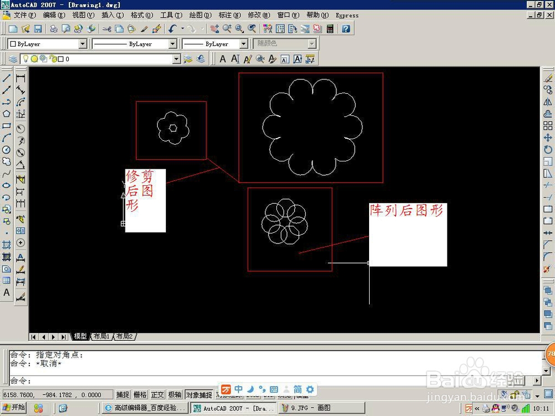Viewport: 555px width, 416px height.
Task: Choose the Linear dimension tool
Action: click(21, 78)
